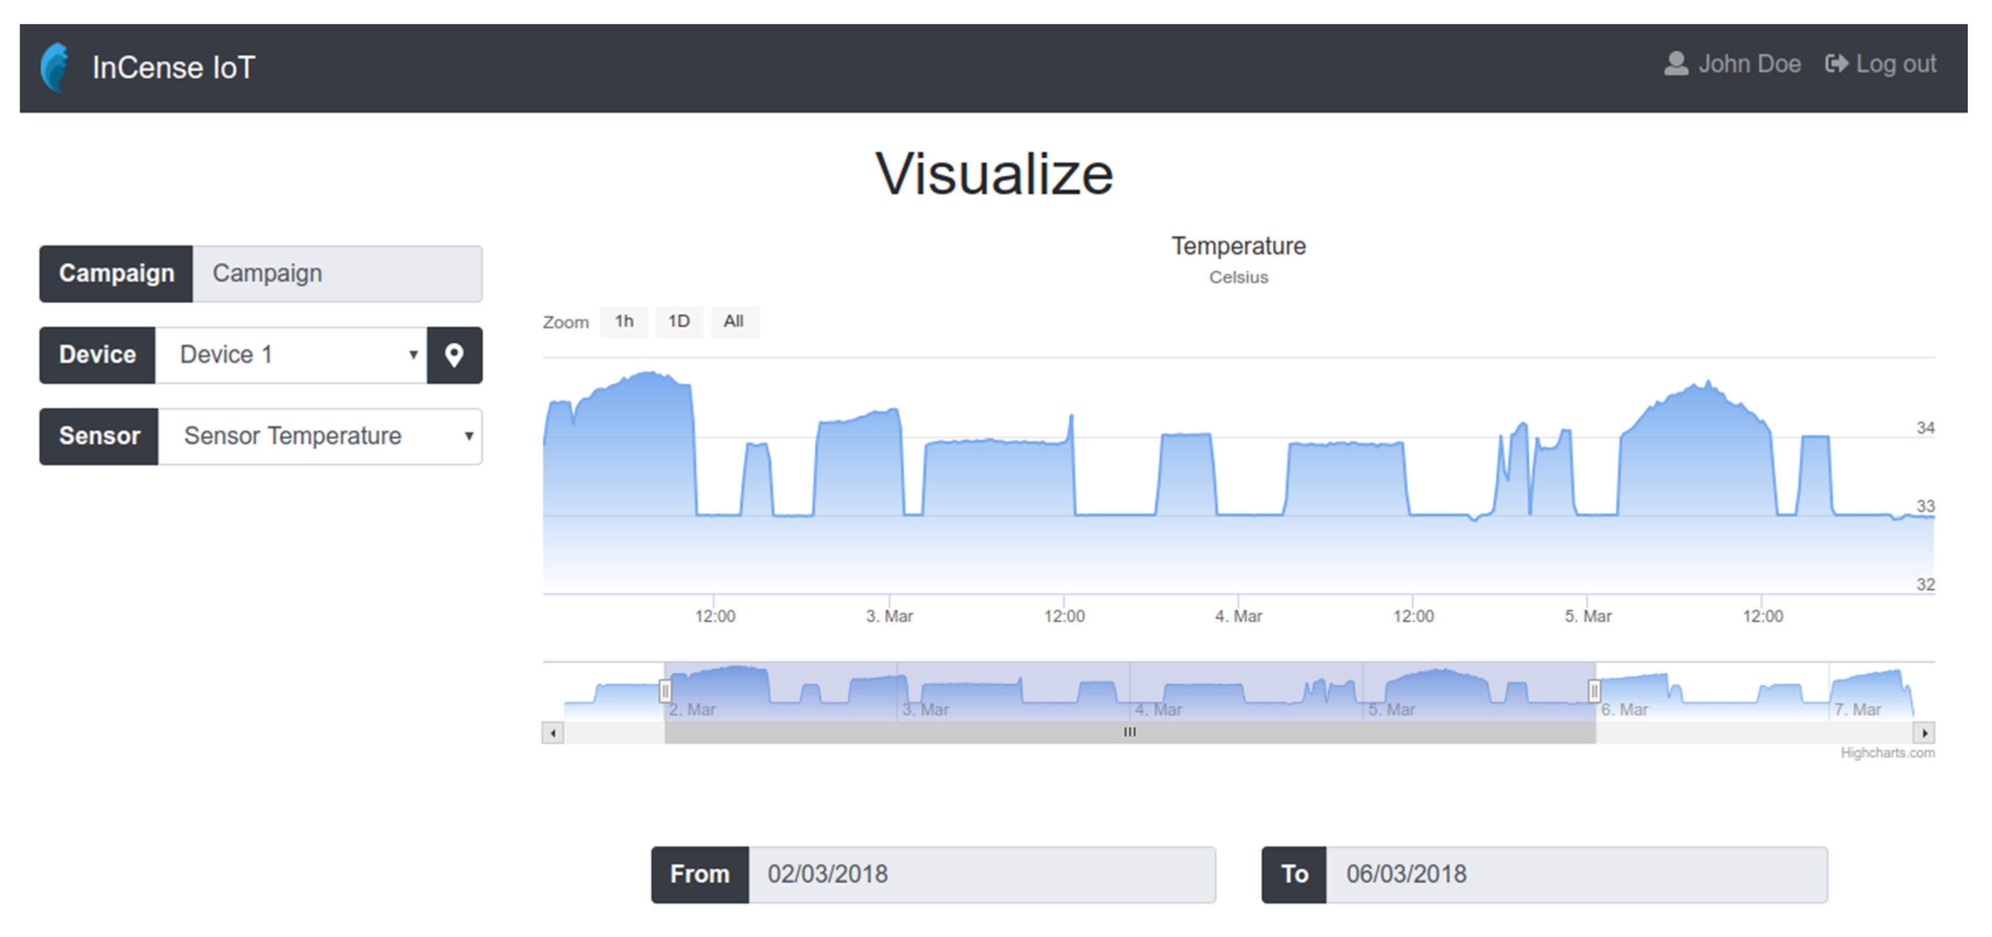Click the navigator scroll-right arrow

click(1924, 732)
